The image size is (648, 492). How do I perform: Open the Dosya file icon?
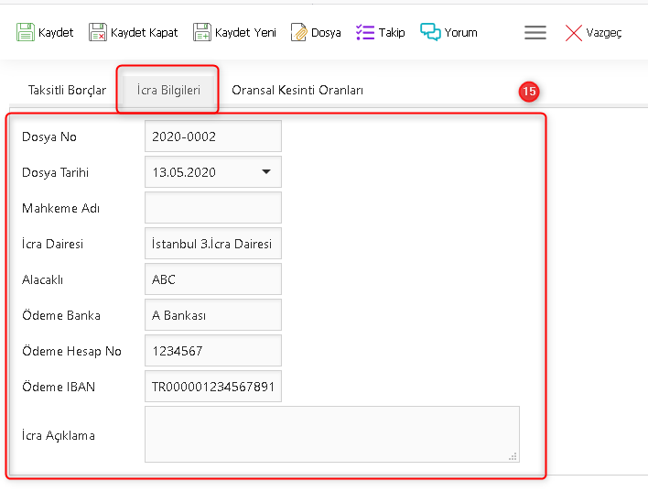click(x=298, y=32)
